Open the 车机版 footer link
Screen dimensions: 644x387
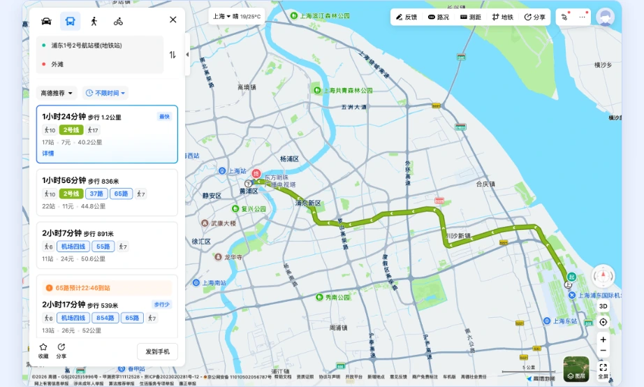449,377
